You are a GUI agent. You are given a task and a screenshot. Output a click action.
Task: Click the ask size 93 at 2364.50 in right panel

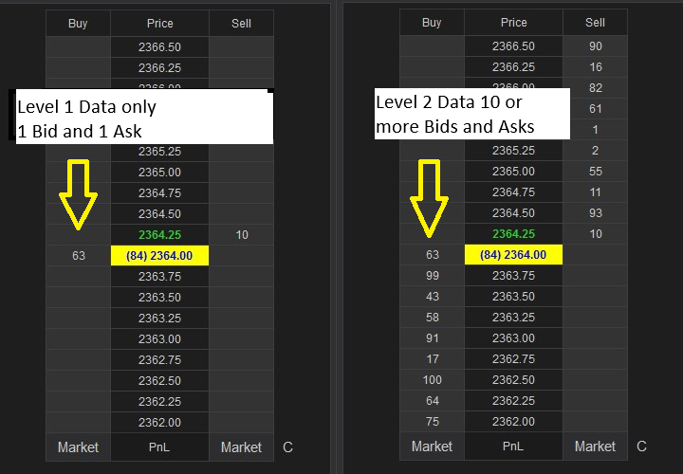[595, 212]
